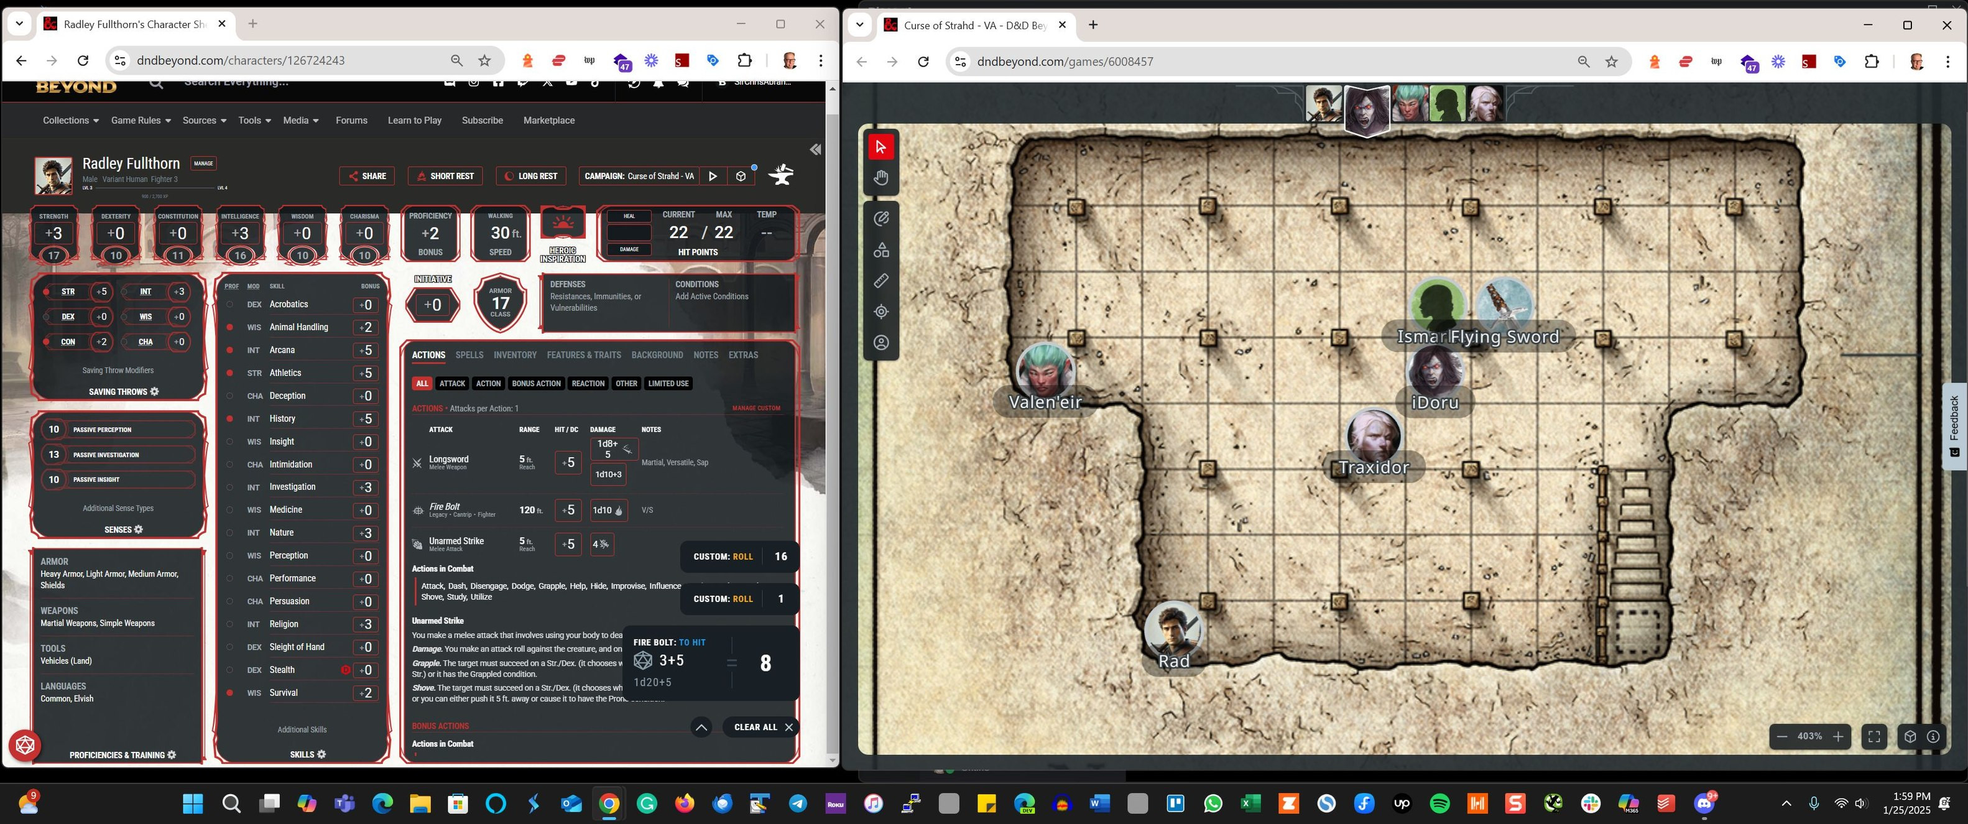Open the Game Rules dropdown
Image resolution: width=1968 pixels, height=824 pixels.
click(x=141, y=120)
